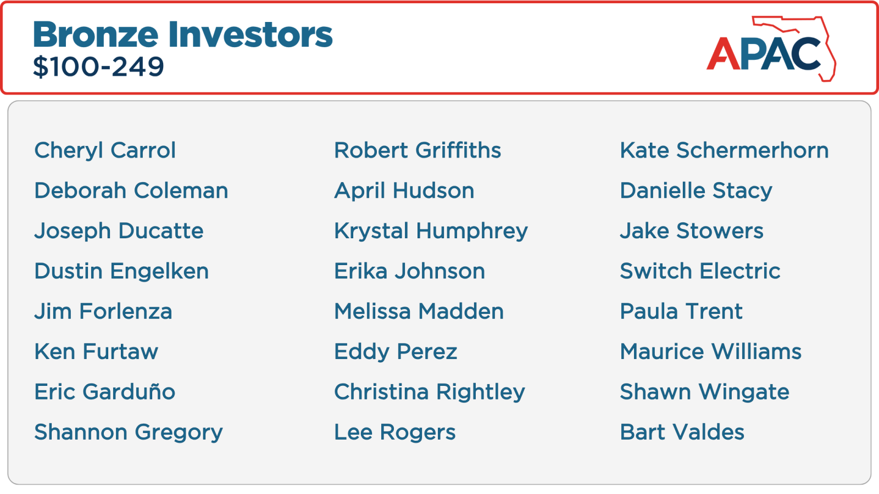Viewport: 879px width, 494px height.
Task: Select Lee Rogers
Action: tap(395, 433)
